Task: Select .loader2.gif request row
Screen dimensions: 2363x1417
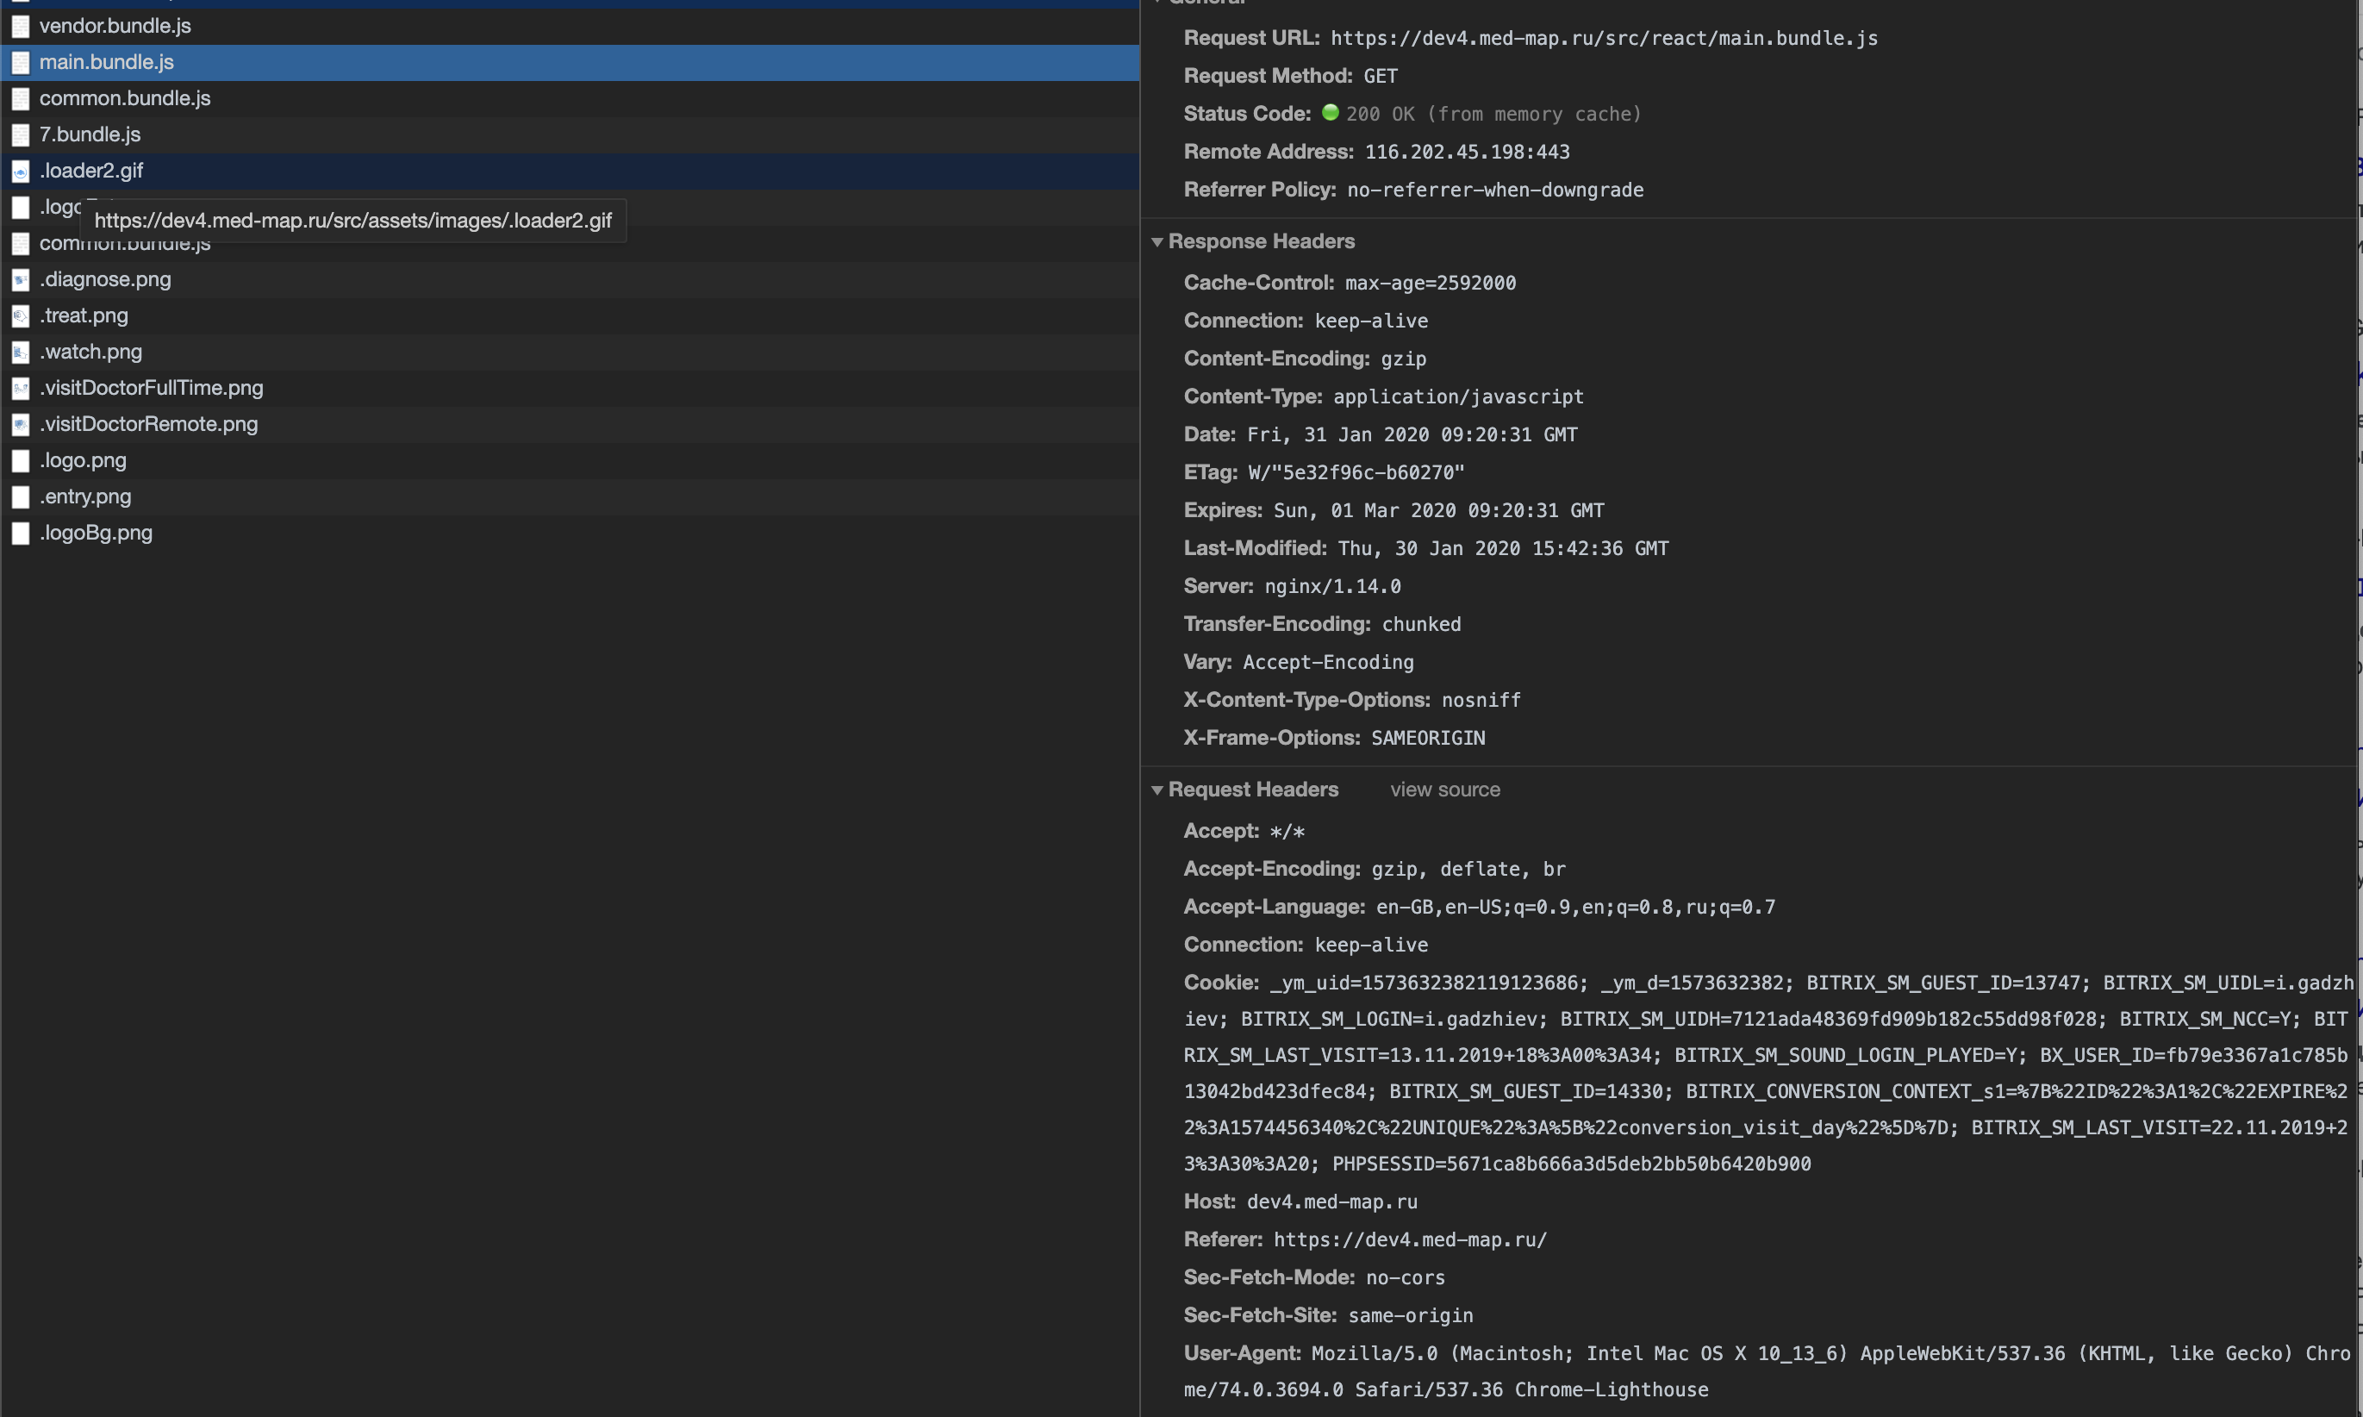Action: (x=570, y=172)
